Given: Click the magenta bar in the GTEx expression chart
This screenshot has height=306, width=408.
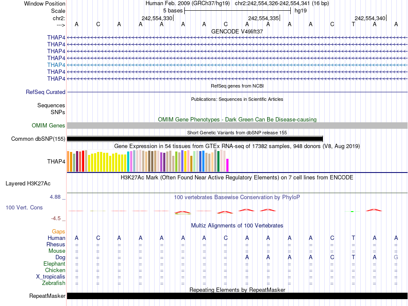Looking at the screenshot, I should coord(228,165).
